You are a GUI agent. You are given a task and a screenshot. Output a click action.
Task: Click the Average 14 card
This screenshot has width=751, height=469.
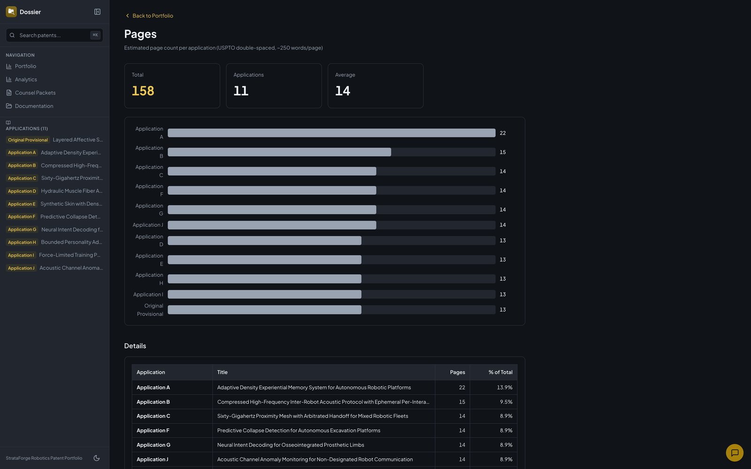pos(375,86)
